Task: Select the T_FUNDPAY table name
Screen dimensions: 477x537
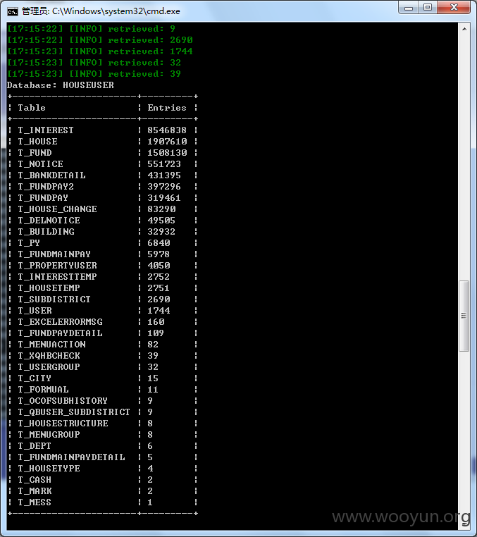Action: 43,198
